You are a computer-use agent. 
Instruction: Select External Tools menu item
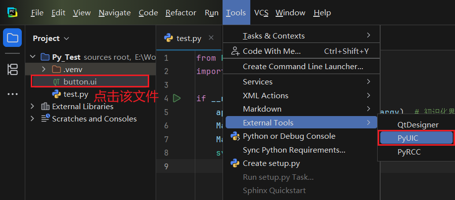point(301,122)
